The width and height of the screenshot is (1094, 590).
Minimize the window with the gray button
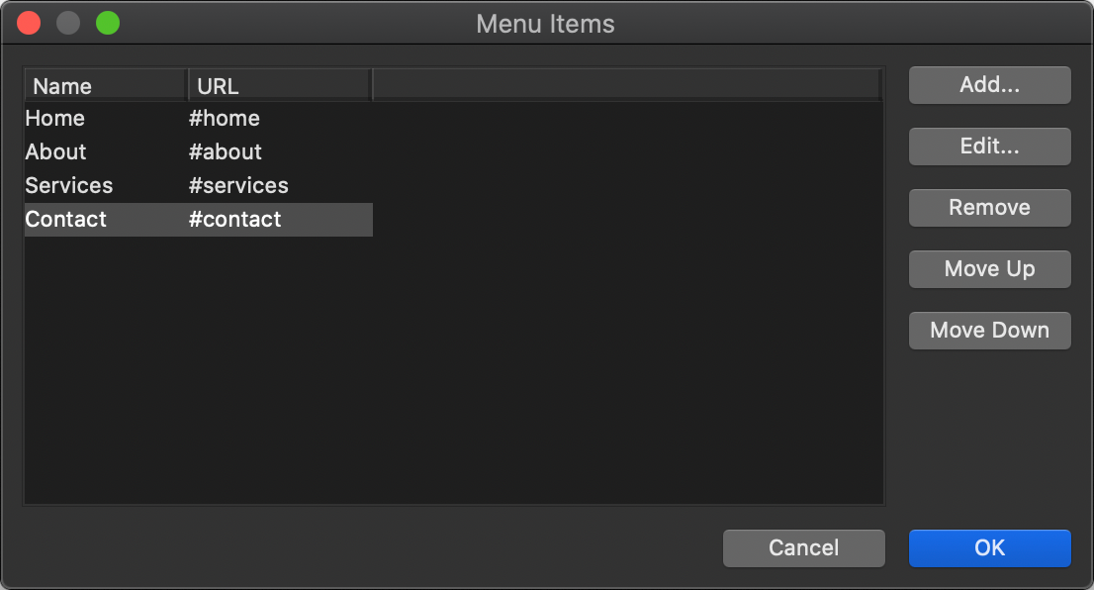click(68, 23)
